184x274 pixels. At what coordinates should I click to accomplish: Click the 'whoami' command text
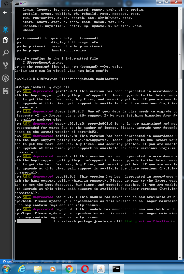point(29,30)
